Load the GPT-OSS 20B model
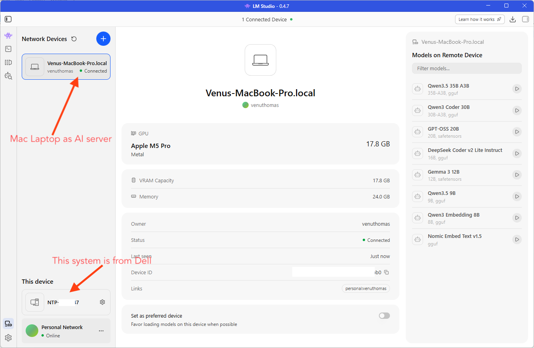Screen dimensions: 534x348 pyautogui.click(x=517, y=132)
